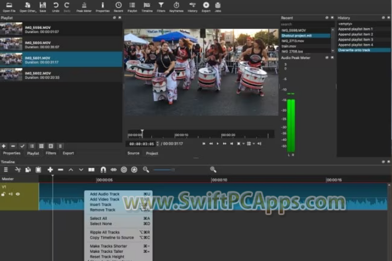Image resolution: width=392 pixels, height=261 pixels.
Task: Click the Redo toolbar icon
Action: (x=67, y=7)
